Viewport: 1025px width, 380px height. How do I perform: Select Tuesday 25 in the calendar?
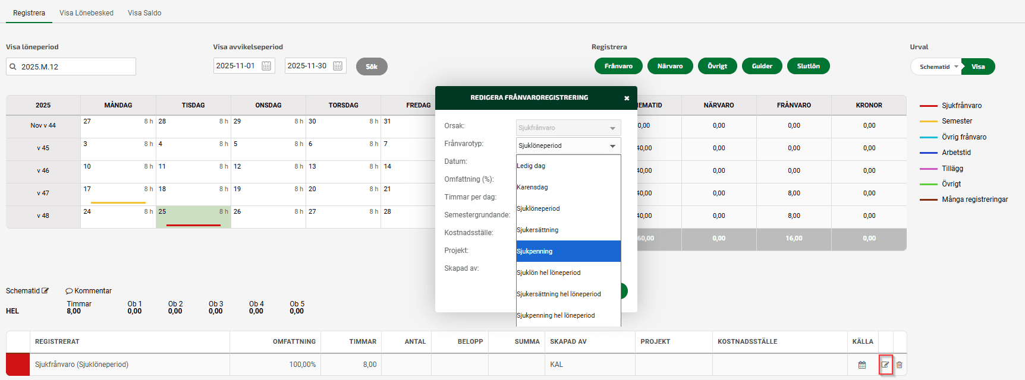click(x=193, y=216)
